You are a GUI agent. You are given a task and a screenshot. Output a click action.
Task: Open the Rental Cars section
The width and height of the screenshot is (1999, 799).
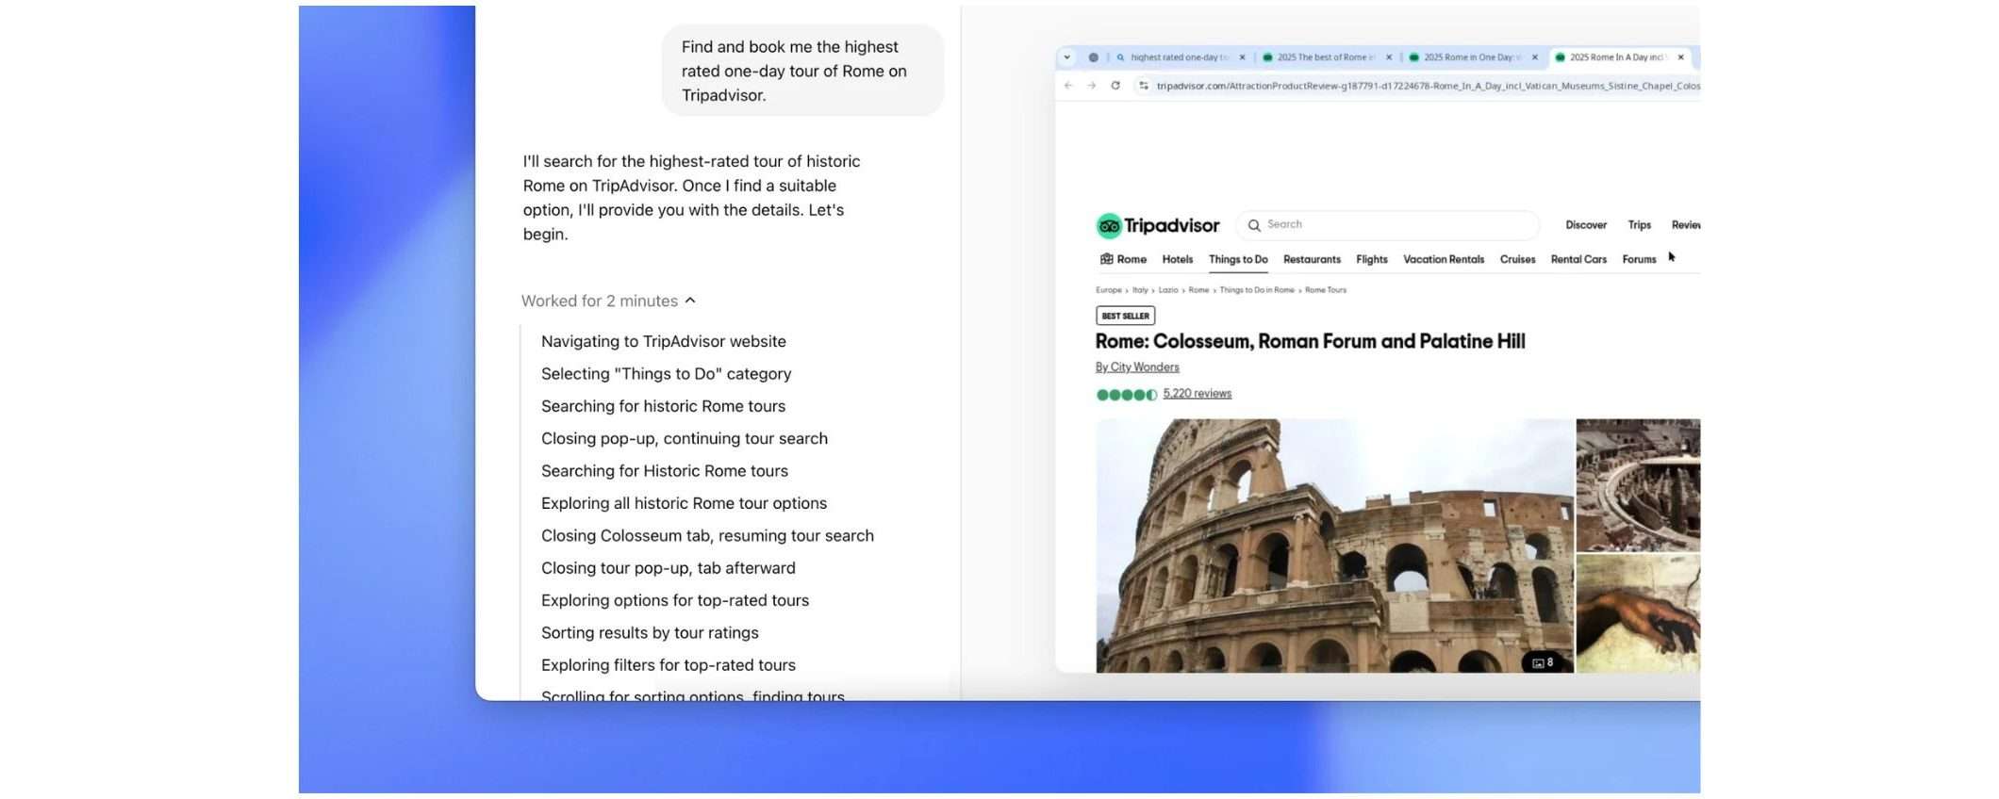(1578, 259)
